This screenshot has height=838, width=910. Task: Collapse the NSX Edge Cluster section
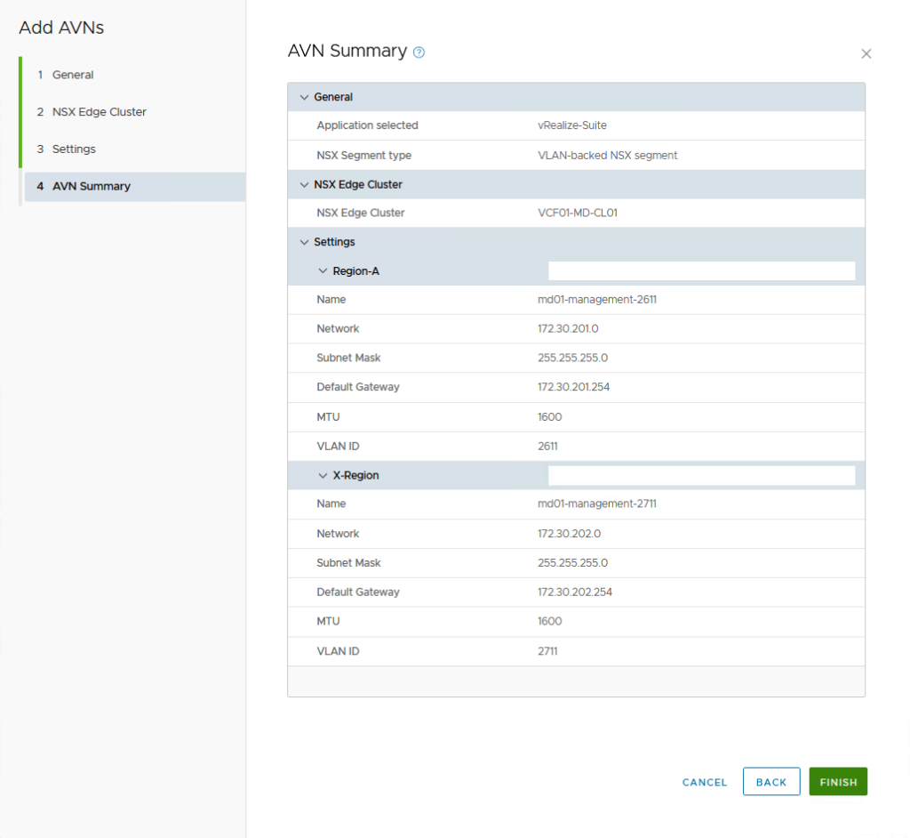[305, 185]
